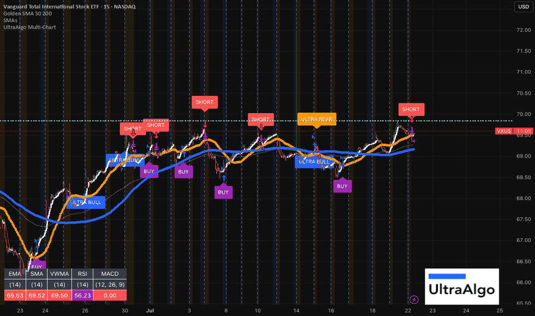Screen dimensions: 535x316
Task: Click the purple lightning bolt icon
Action: coord(414,299)
